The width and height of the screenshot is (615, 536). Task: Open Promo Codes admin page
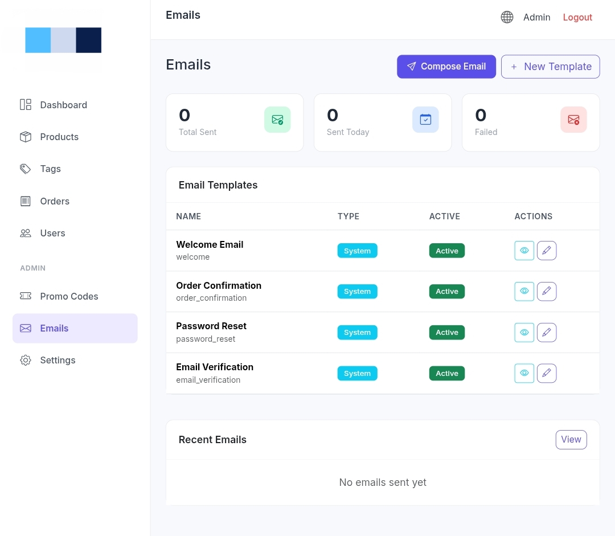click(75, 296)
